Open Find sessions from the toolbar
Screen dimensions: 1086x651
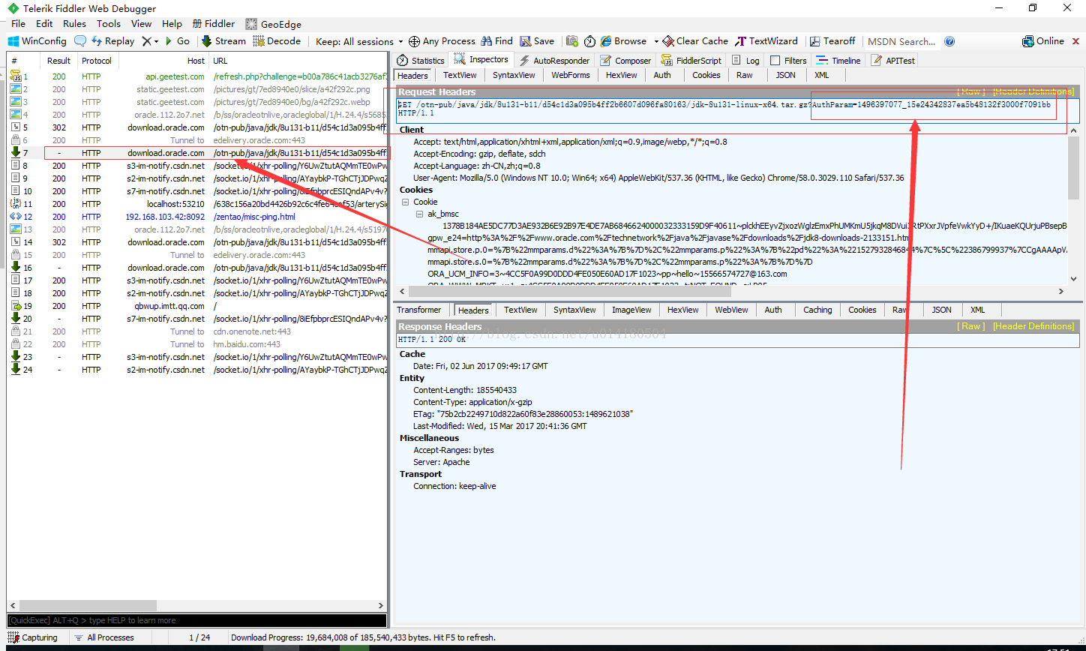497,41
